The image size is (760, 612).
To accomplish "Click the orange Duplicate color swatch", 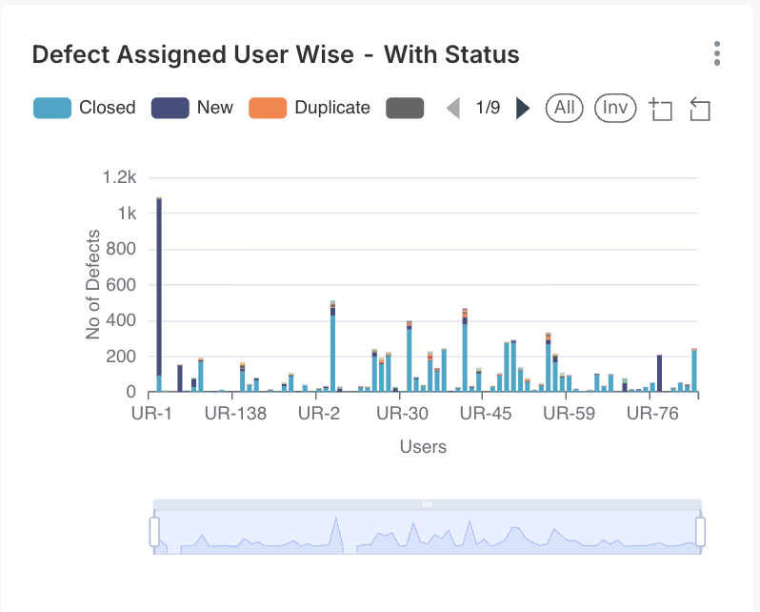I will pos(268,108).
